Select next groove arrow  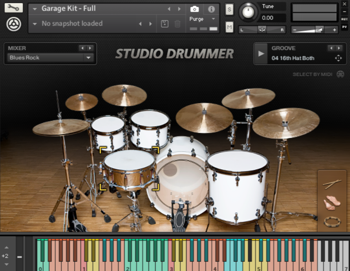coord(339,48)
